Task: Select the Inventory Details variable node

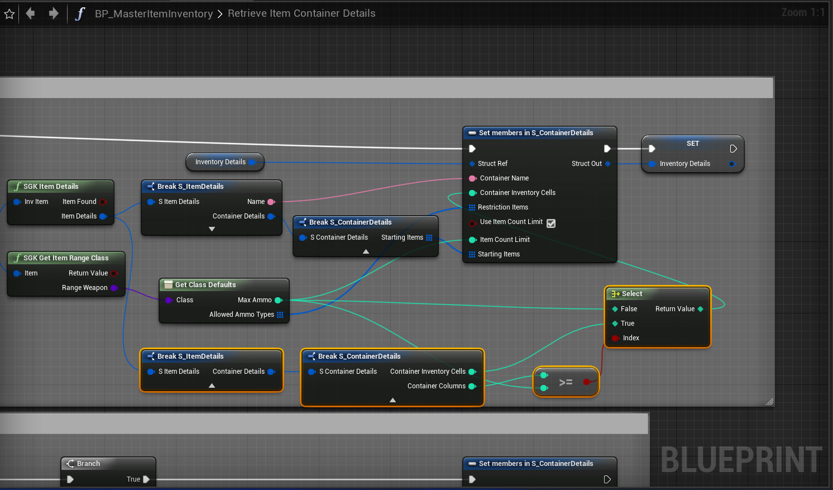Action: (x=220, y=162)
